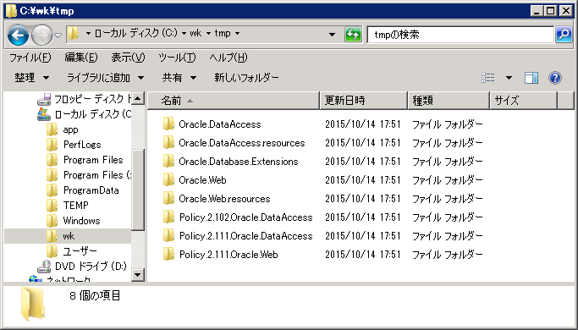Select the wk breadcrumb segment

[x=195, y=33]
